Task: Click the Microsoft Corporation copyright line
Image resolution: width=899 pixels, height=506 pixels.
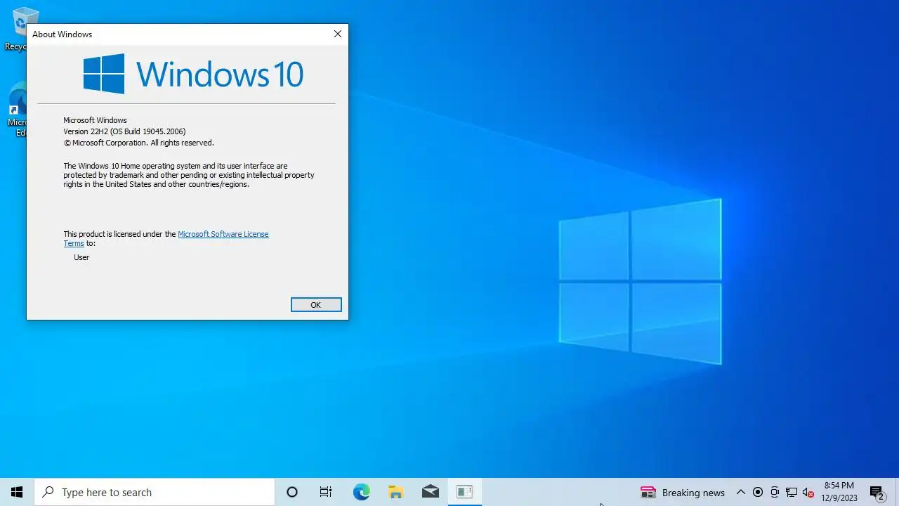Action: click(138, 143)
